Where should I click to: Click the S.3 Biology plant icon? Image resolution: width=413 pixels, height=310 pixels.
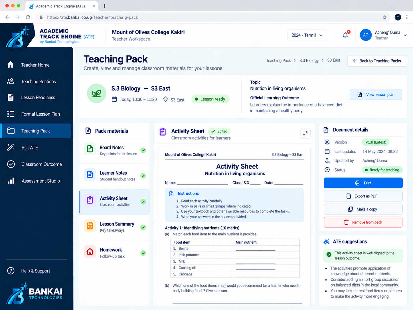point(96,93)
